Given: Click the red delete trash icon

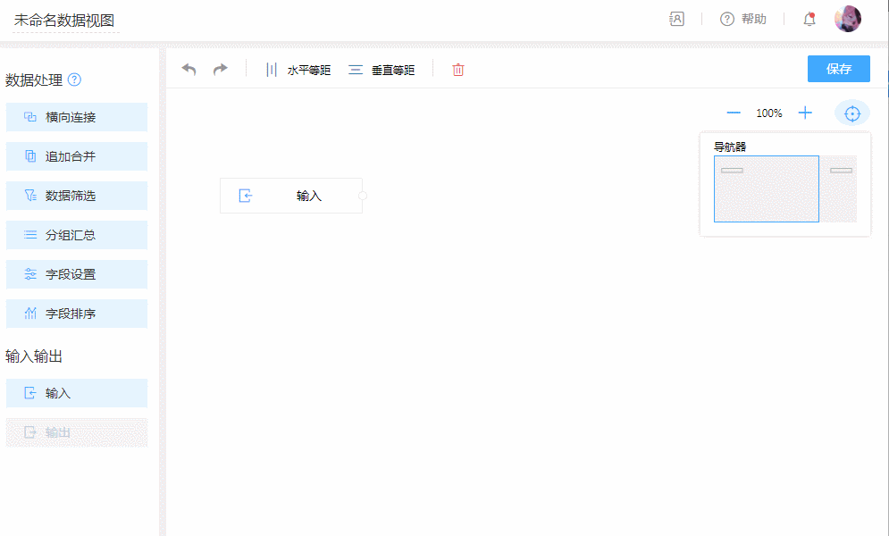Looking at the screenshot, I should click(458, 70).
